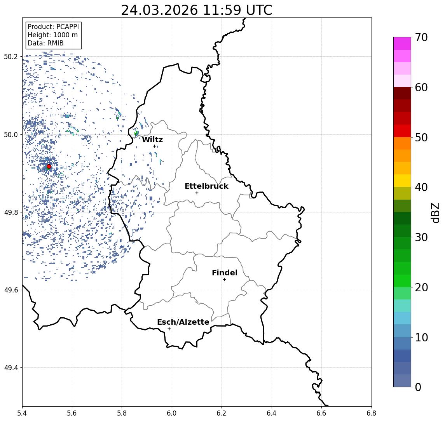445x421 pixels.
Task: Click the colorbar tick label '0'
Action: point(418,387)
